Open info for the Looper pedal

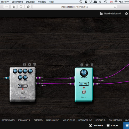(82, 65)
